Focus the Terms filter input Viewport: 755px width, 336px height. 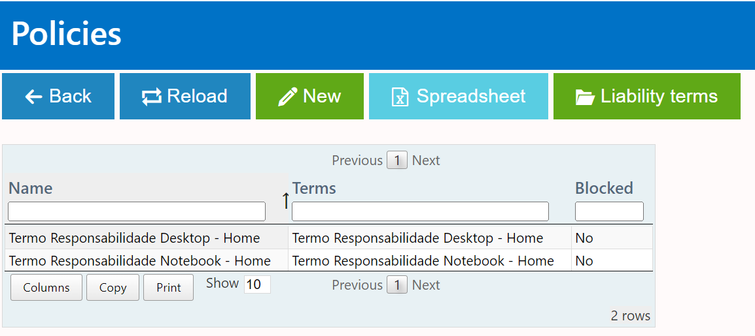tap(420, 211)
